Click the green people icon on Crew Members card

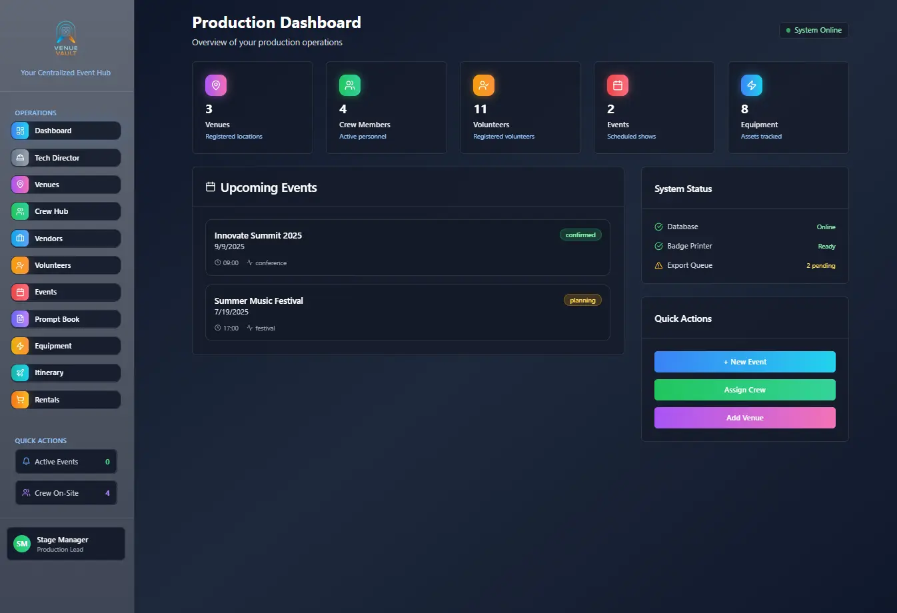coord(350,85)
